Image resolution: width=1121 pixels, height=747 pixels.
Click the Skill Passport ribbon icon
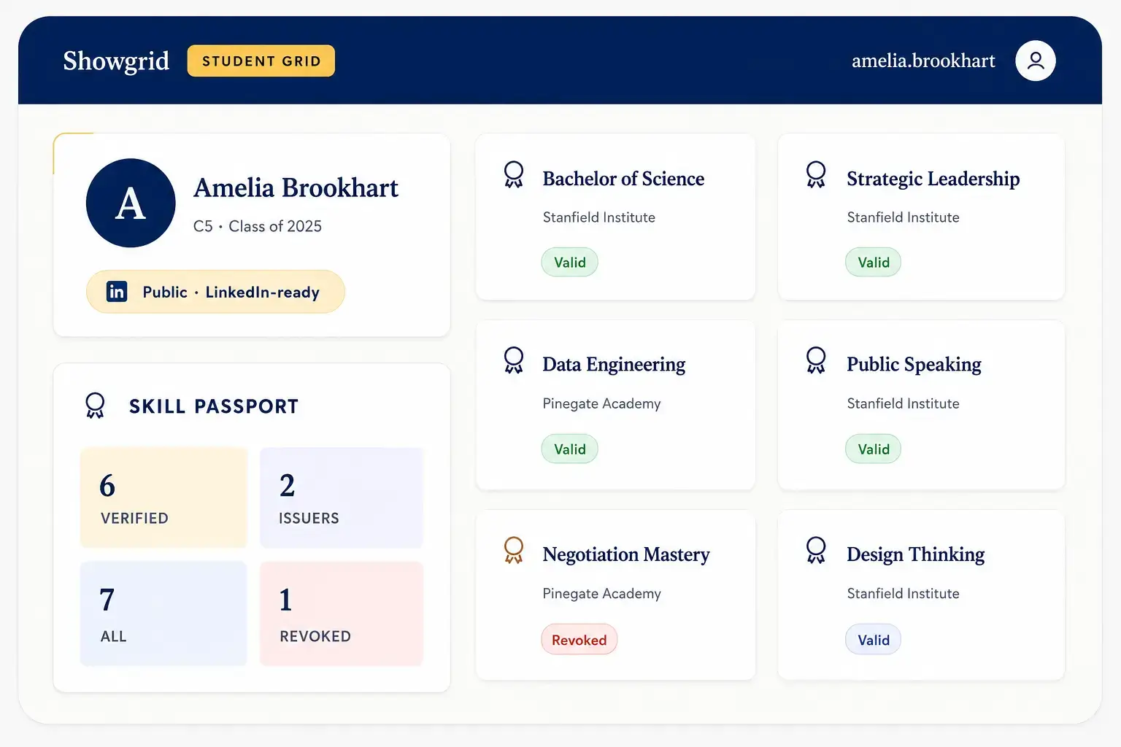[x=95, y=406]
